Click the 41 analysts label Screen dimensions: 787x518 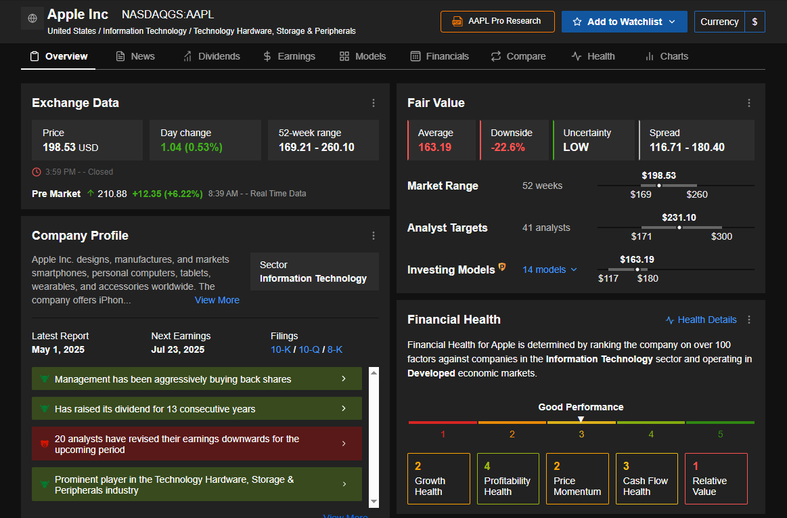coord(546,228)
